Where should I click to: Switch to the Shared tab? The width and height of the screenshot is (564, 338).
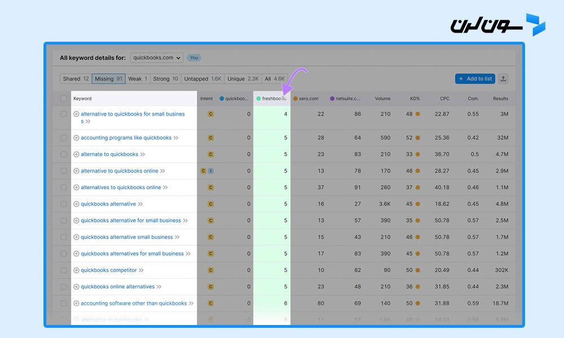76,79
